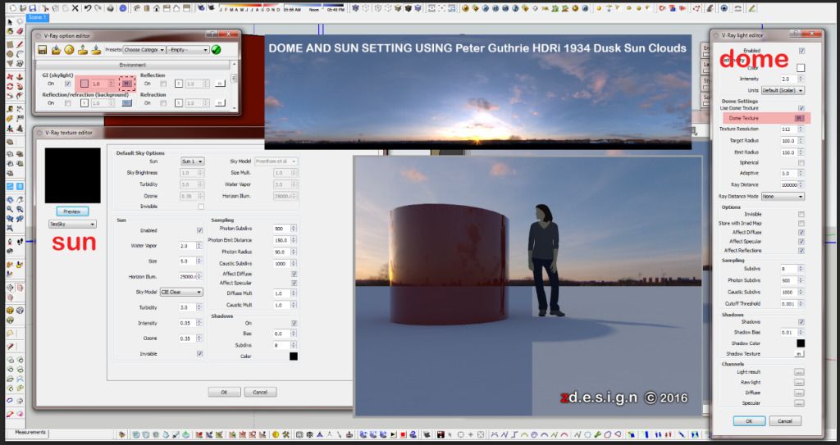
Task: Select the Paint Bucket tool in left toolbar
Action: coord(10,31)
